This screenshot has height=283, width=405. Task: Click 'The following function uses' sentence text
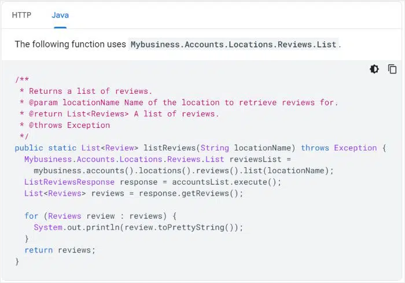point(70,44)
